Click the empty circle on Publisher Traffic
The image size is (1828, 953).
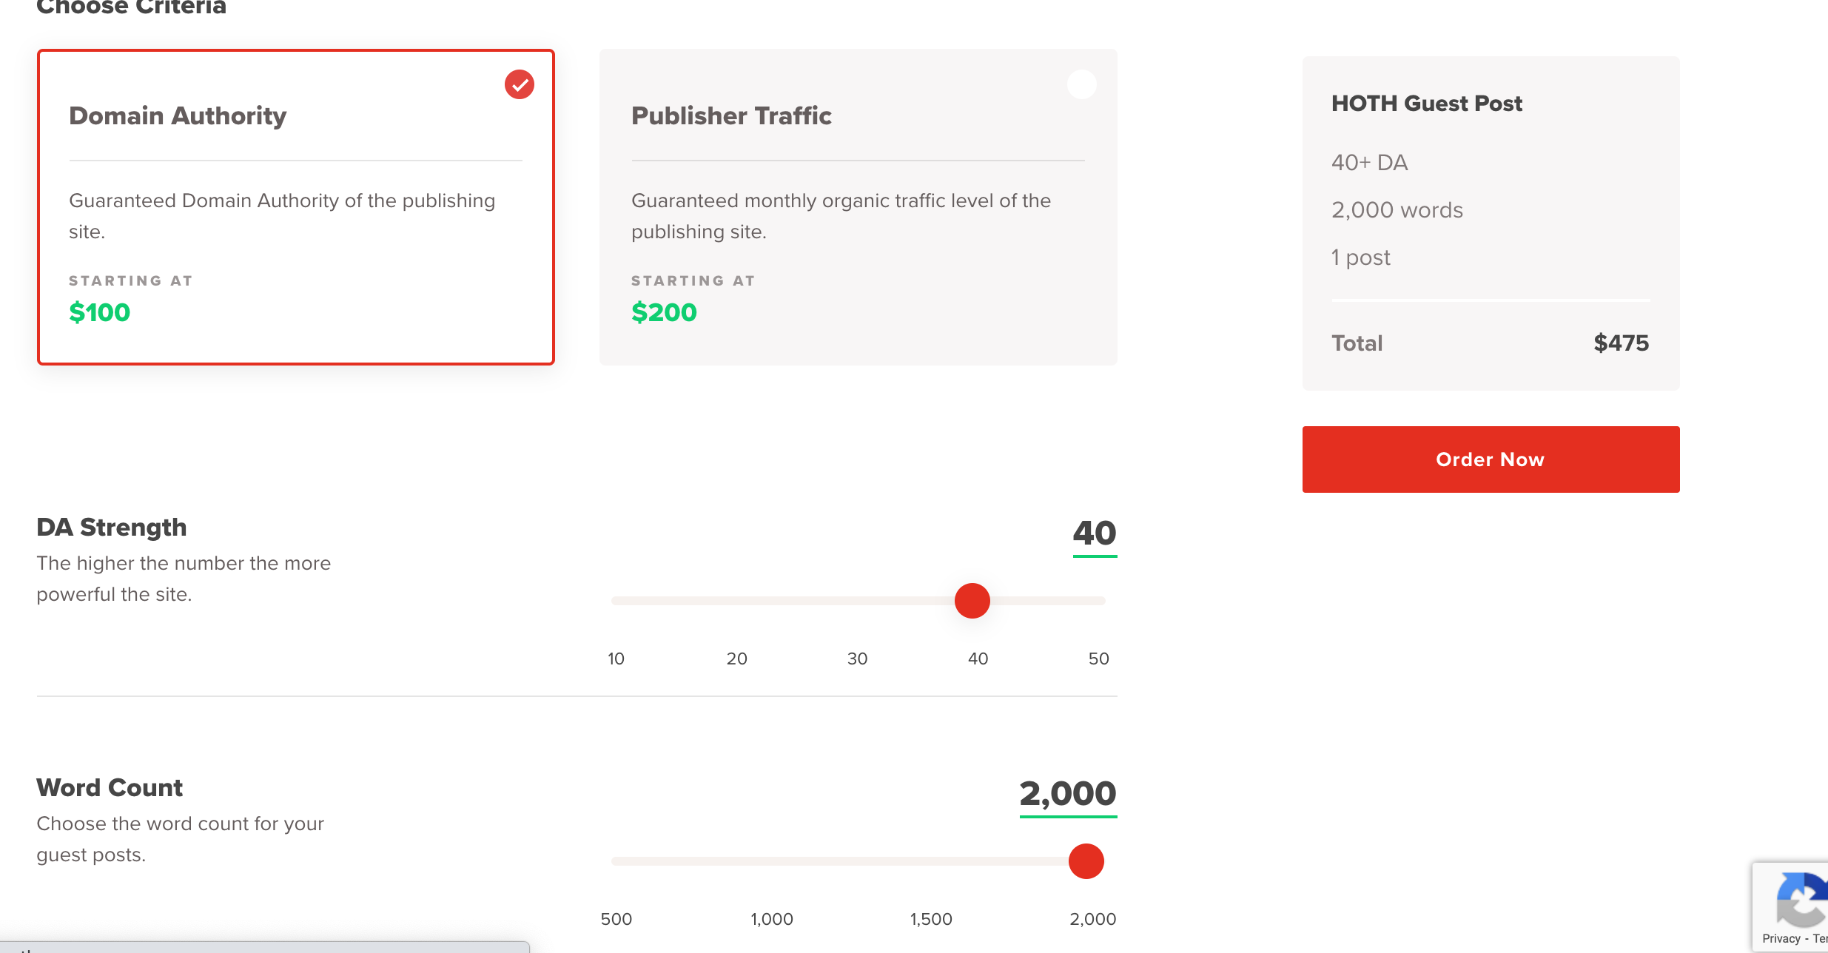coord(1081,84)
